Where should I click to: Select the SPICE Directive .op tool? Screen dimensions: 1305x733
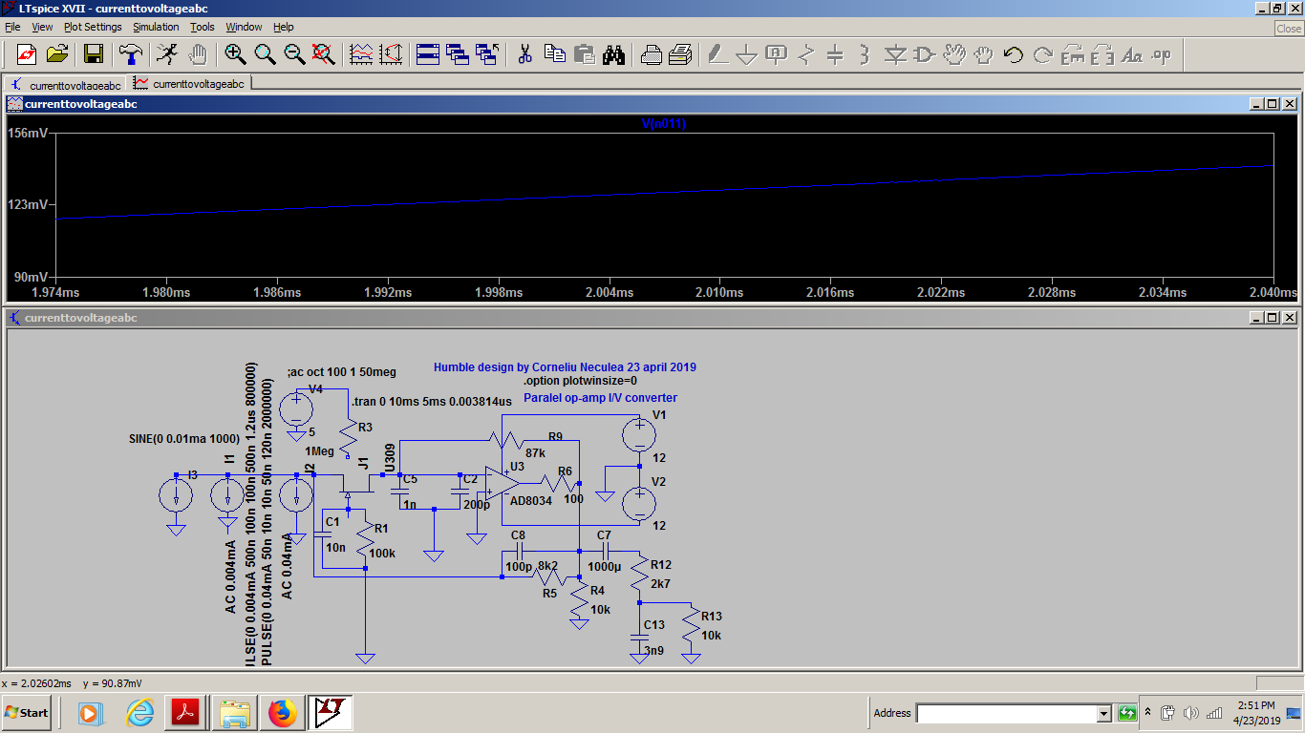point(1161,53)
